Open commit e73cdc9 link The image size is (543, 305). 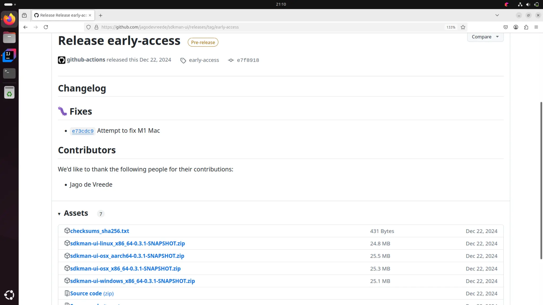(x=83, y=131)
